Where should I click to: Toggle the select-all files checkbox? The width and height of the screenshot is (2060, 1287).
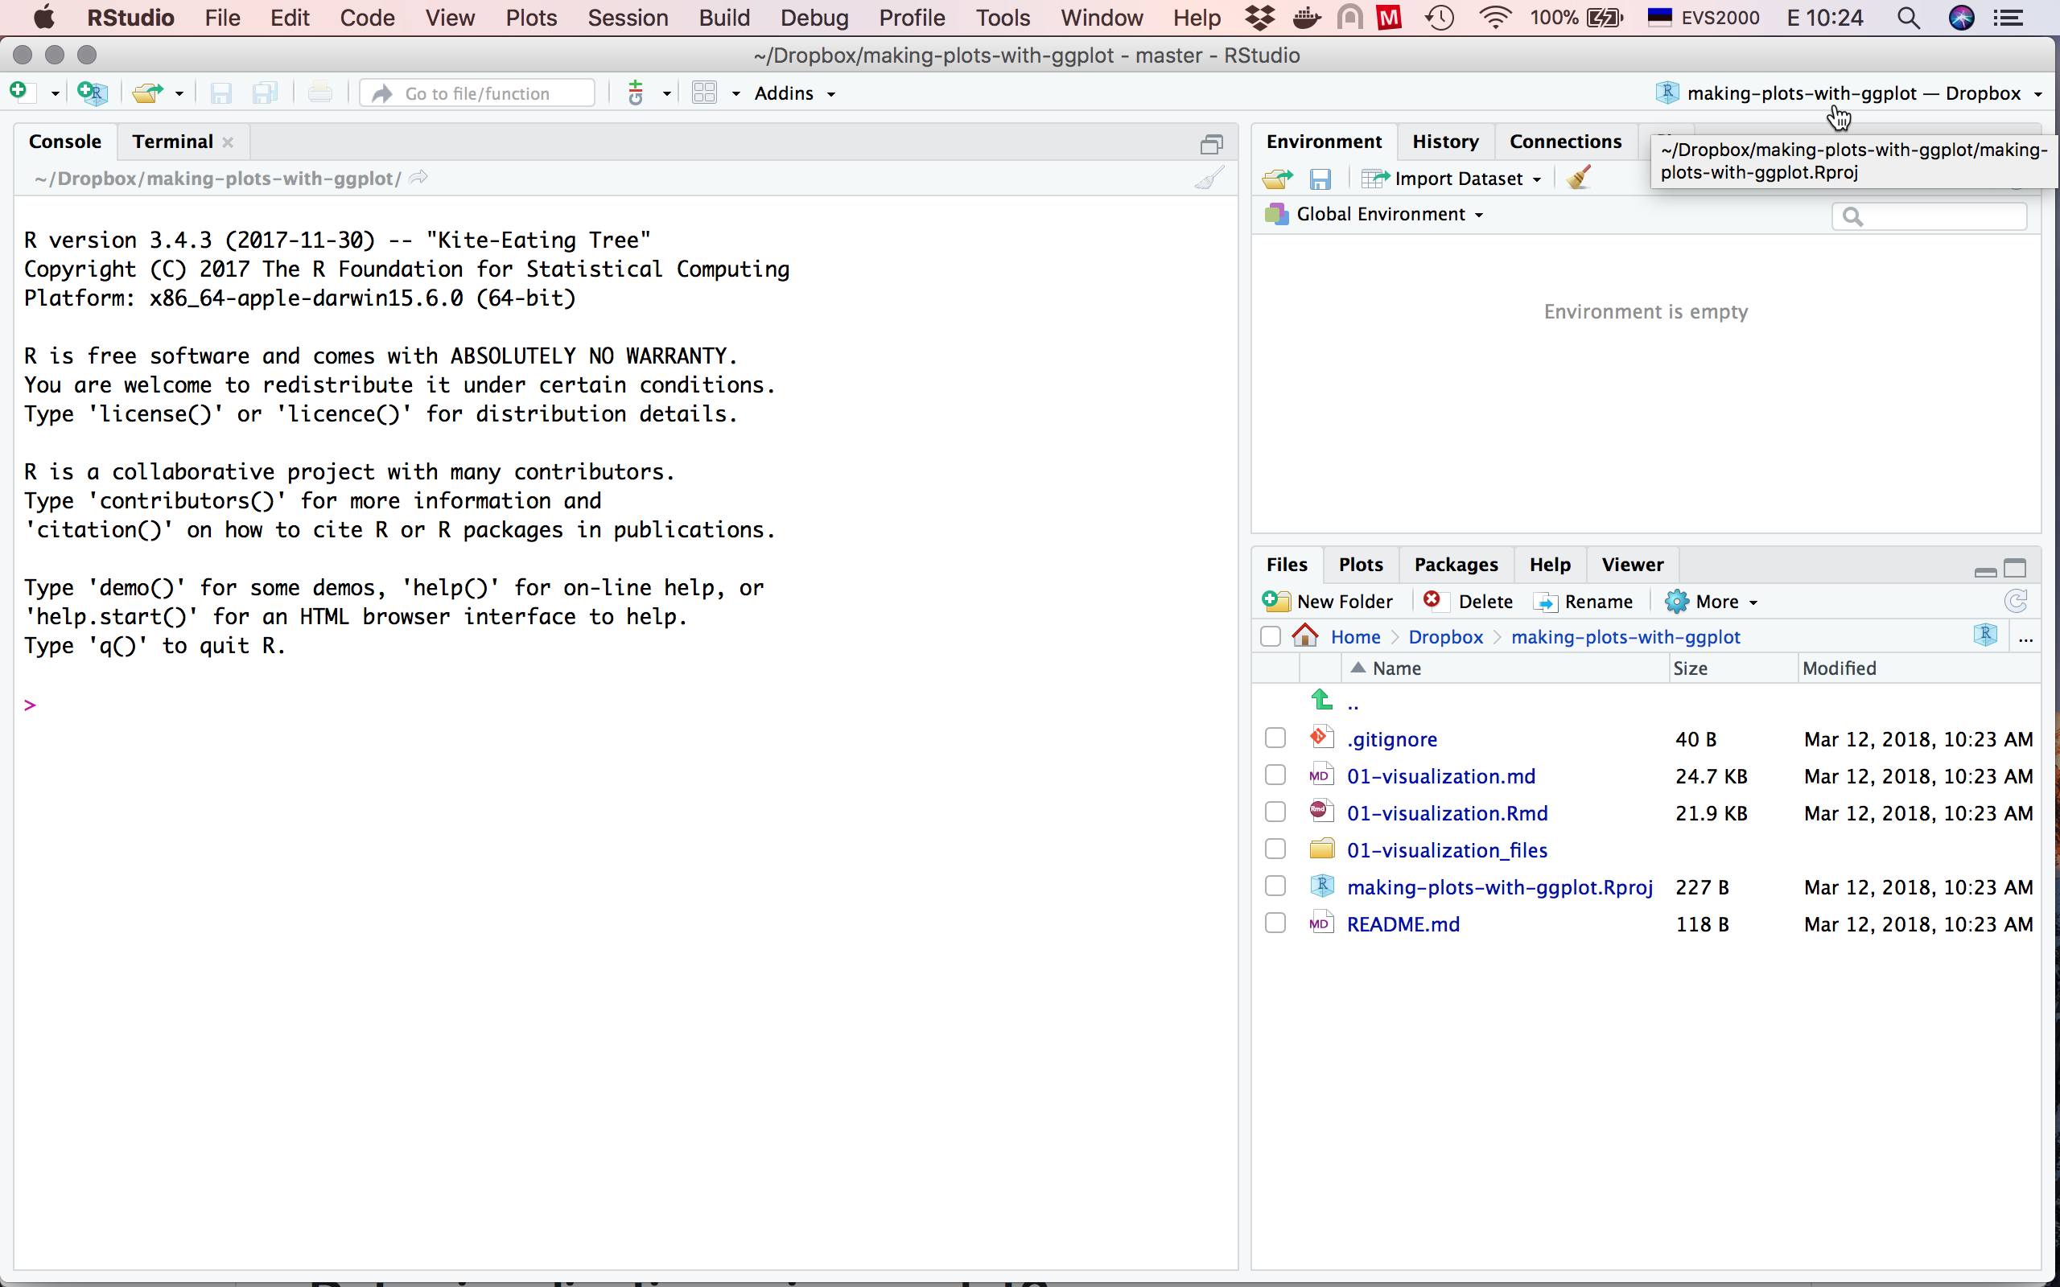pos(1271,637)
